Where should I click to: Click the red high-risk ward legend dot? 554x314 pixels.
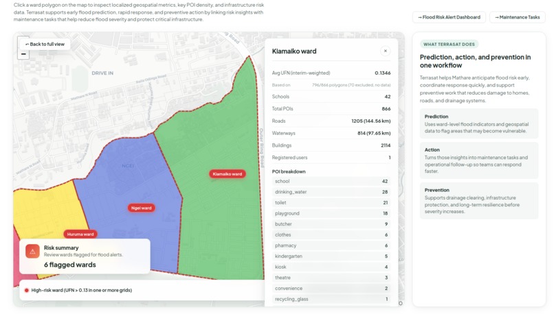click(27, 291)
